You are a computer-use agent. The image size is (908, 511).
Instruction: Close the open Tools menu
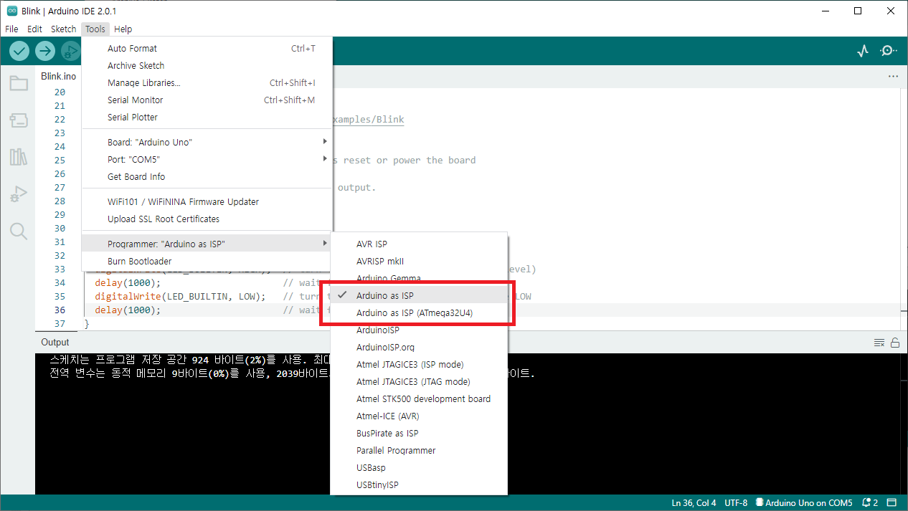point(95,29)
